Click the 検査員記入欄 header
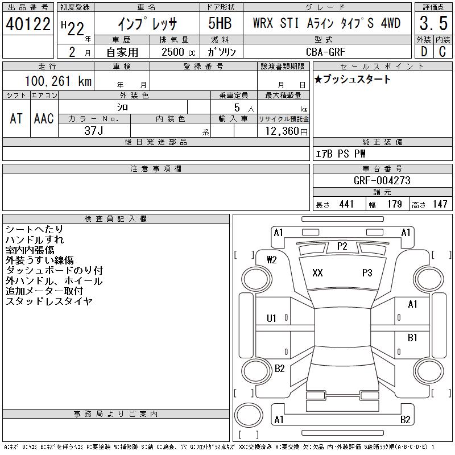The image size is (455, 455). click(116, 219)
